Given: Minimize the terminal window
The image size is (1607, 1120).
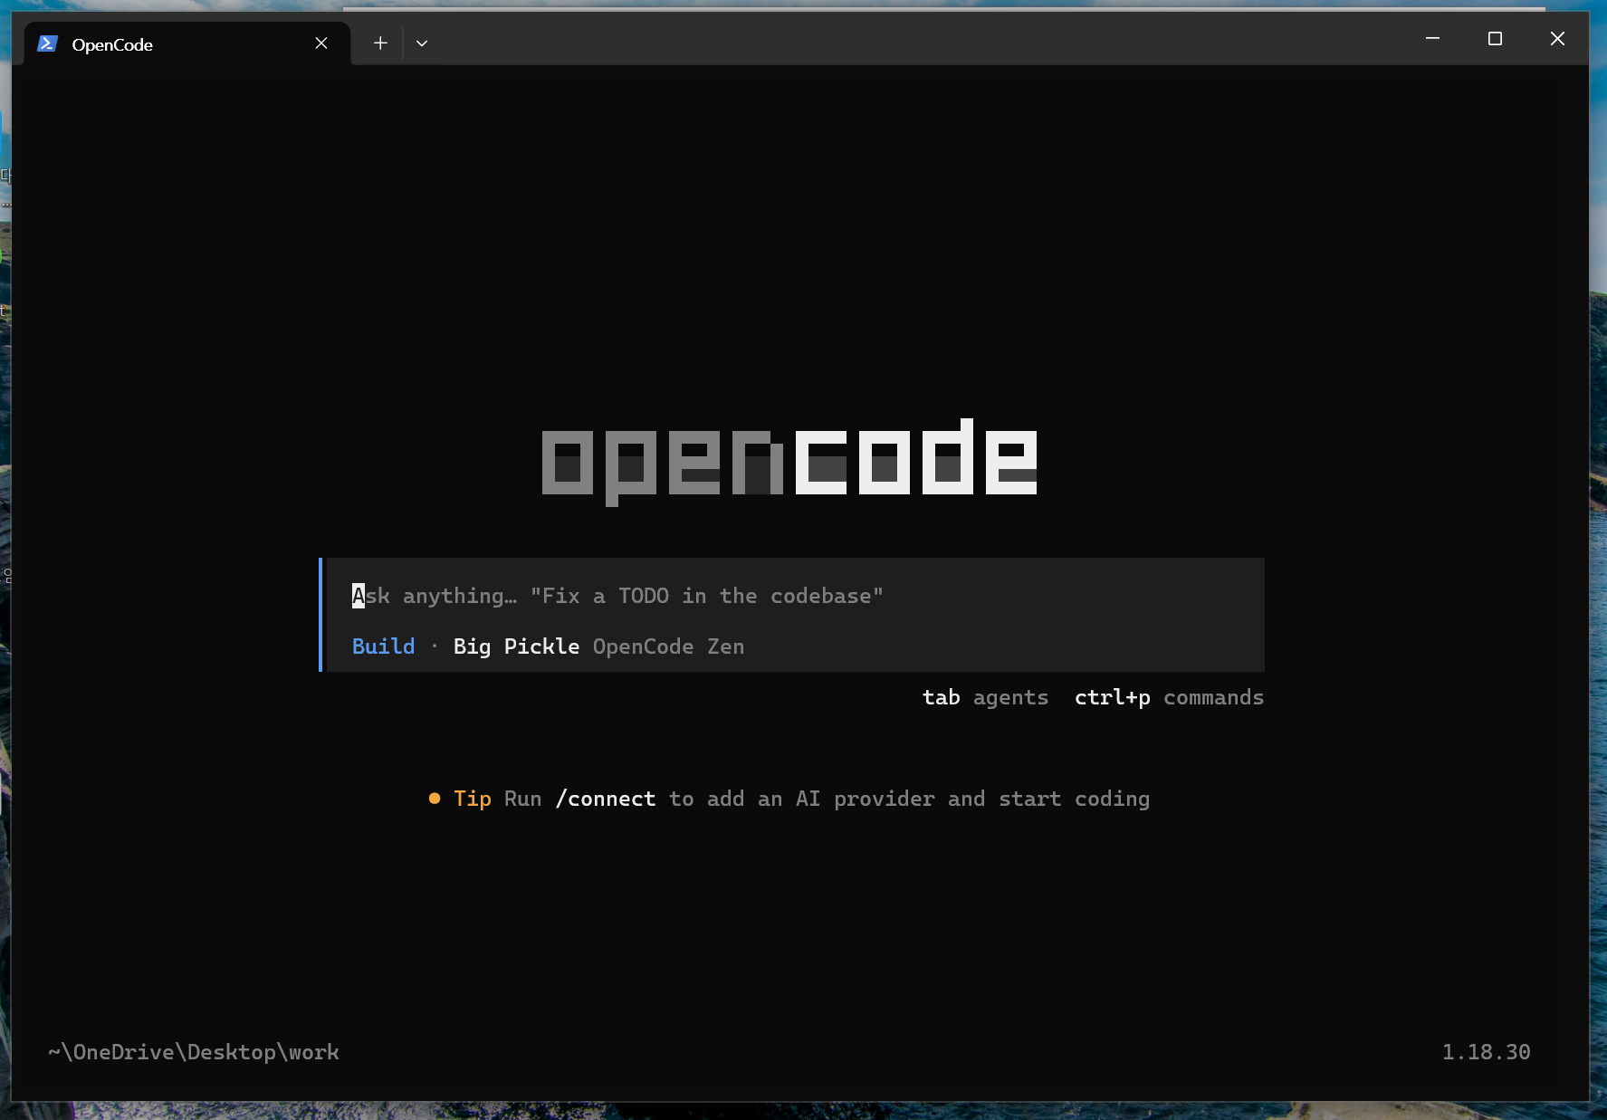Looking at the screenshot, I should (1432, 38).
